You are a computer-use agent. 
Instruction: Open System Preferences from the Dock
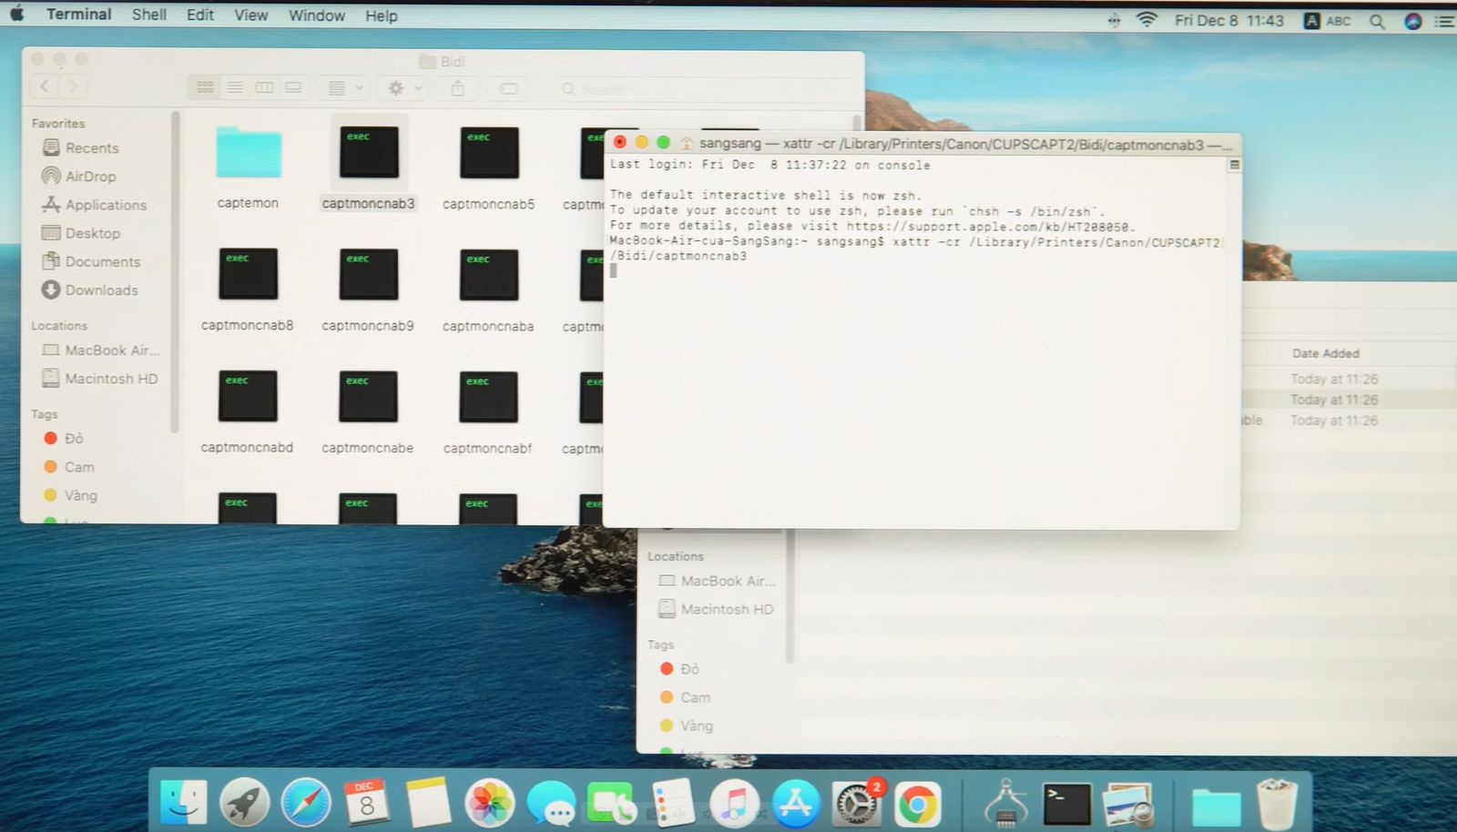coord(856,803)
